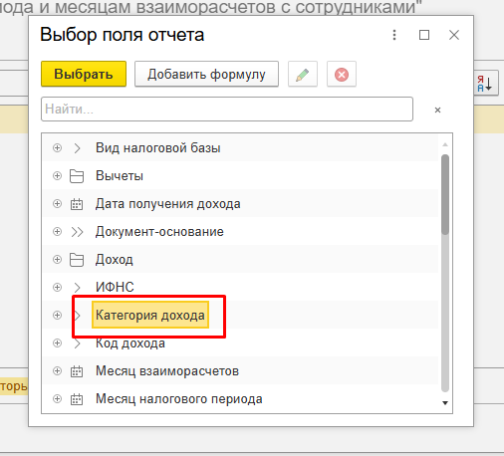
Task: Expand the Вид налоговой базы chevron
Action: tap(77, 148)
